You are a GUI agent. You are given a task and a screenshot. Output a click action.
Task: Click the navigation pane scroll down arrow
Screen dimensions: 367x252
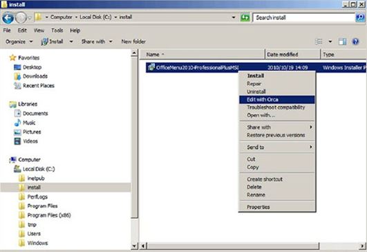pyautogui.click(x=134, y=246)
